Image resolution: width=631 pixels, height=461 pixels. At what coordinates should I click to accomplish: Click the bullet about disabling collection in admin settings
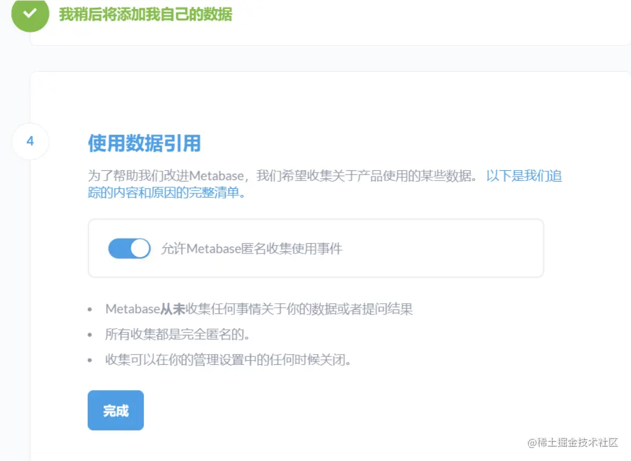[x=228, y=360]
